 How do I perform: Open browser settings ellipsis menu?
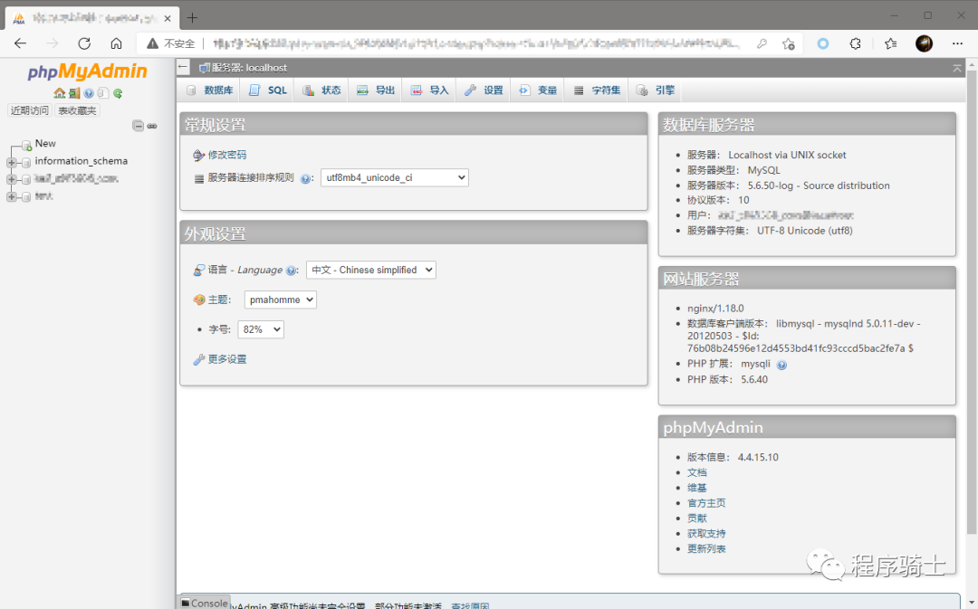[957, 43]
